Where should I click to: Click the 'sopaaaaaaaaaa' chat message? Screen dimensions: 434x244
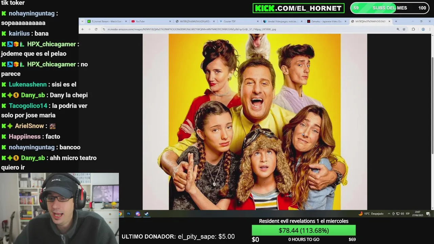coord(23,23)
